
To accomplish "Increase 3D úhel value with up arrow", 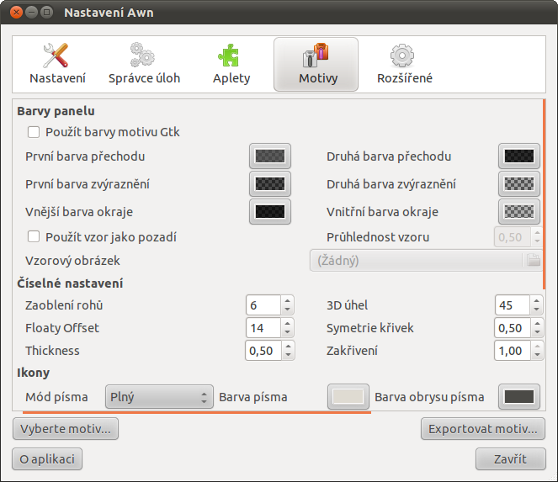I will pos(537,301).
